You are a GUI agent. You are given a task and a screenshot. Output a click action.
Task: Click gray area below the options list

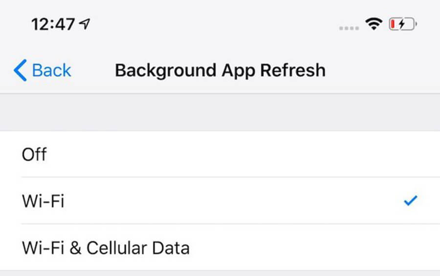(x=220, y=273)
